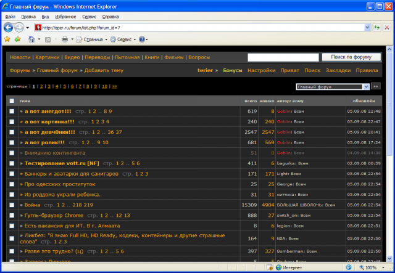Check the box for а вот анегдот!!! topic
This screenshot has height=273, width=395.
(12, 111)
